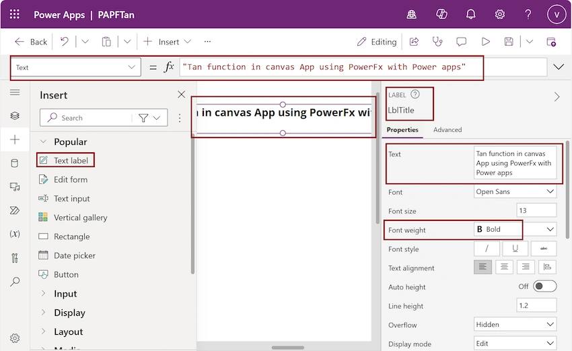Open settings gear in header
572x351 pixels.
point(500,14)
